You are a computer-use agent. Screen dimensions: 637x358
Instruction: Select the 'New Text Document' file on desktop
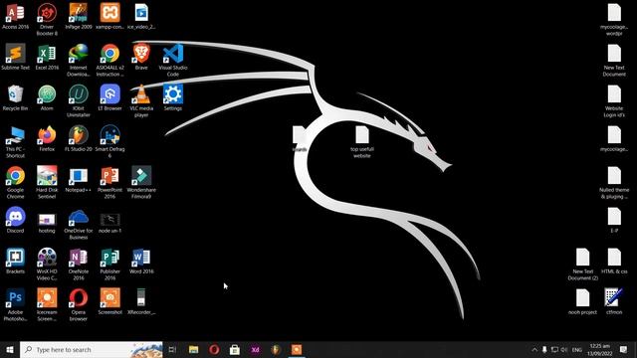(x=614, y=60)
